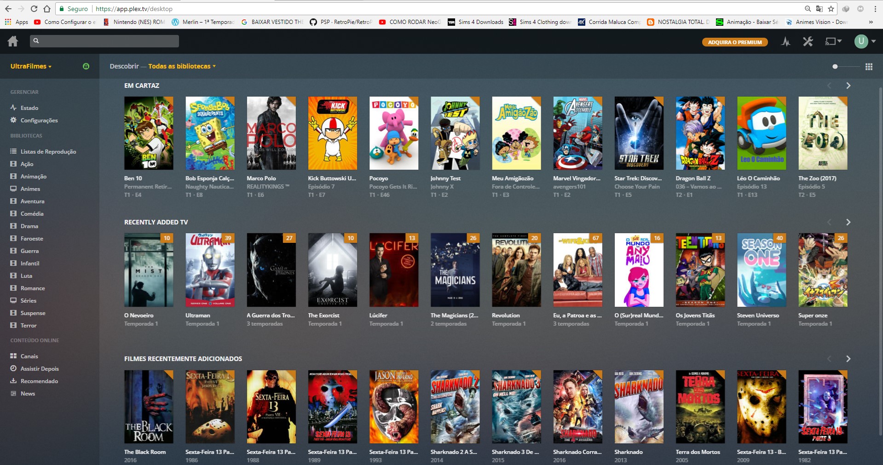Image resolution: width=883 pixels, height=465 pixels.
Task: Click the Listas de Reprodução icon
Action: pyautogui.click(x=13, y=151)
